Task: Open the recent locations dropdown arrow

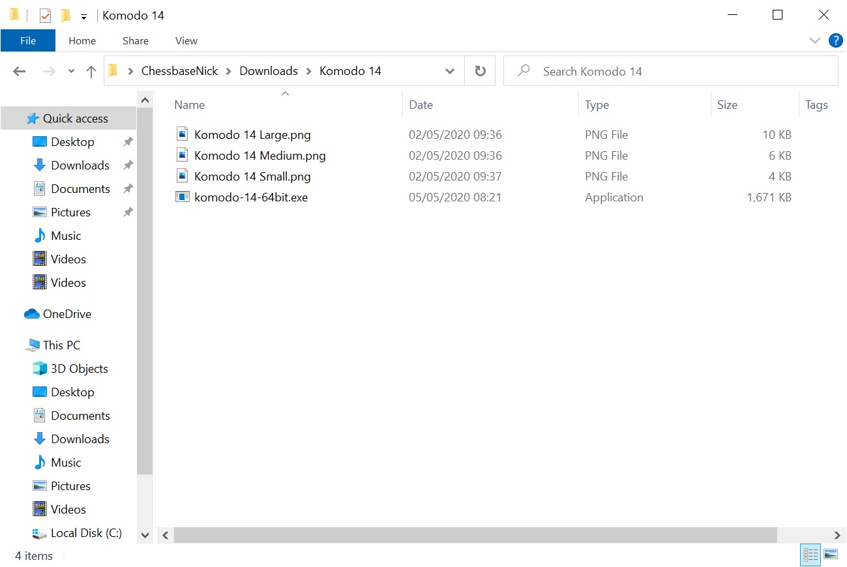Action: [x=71, y=72]
